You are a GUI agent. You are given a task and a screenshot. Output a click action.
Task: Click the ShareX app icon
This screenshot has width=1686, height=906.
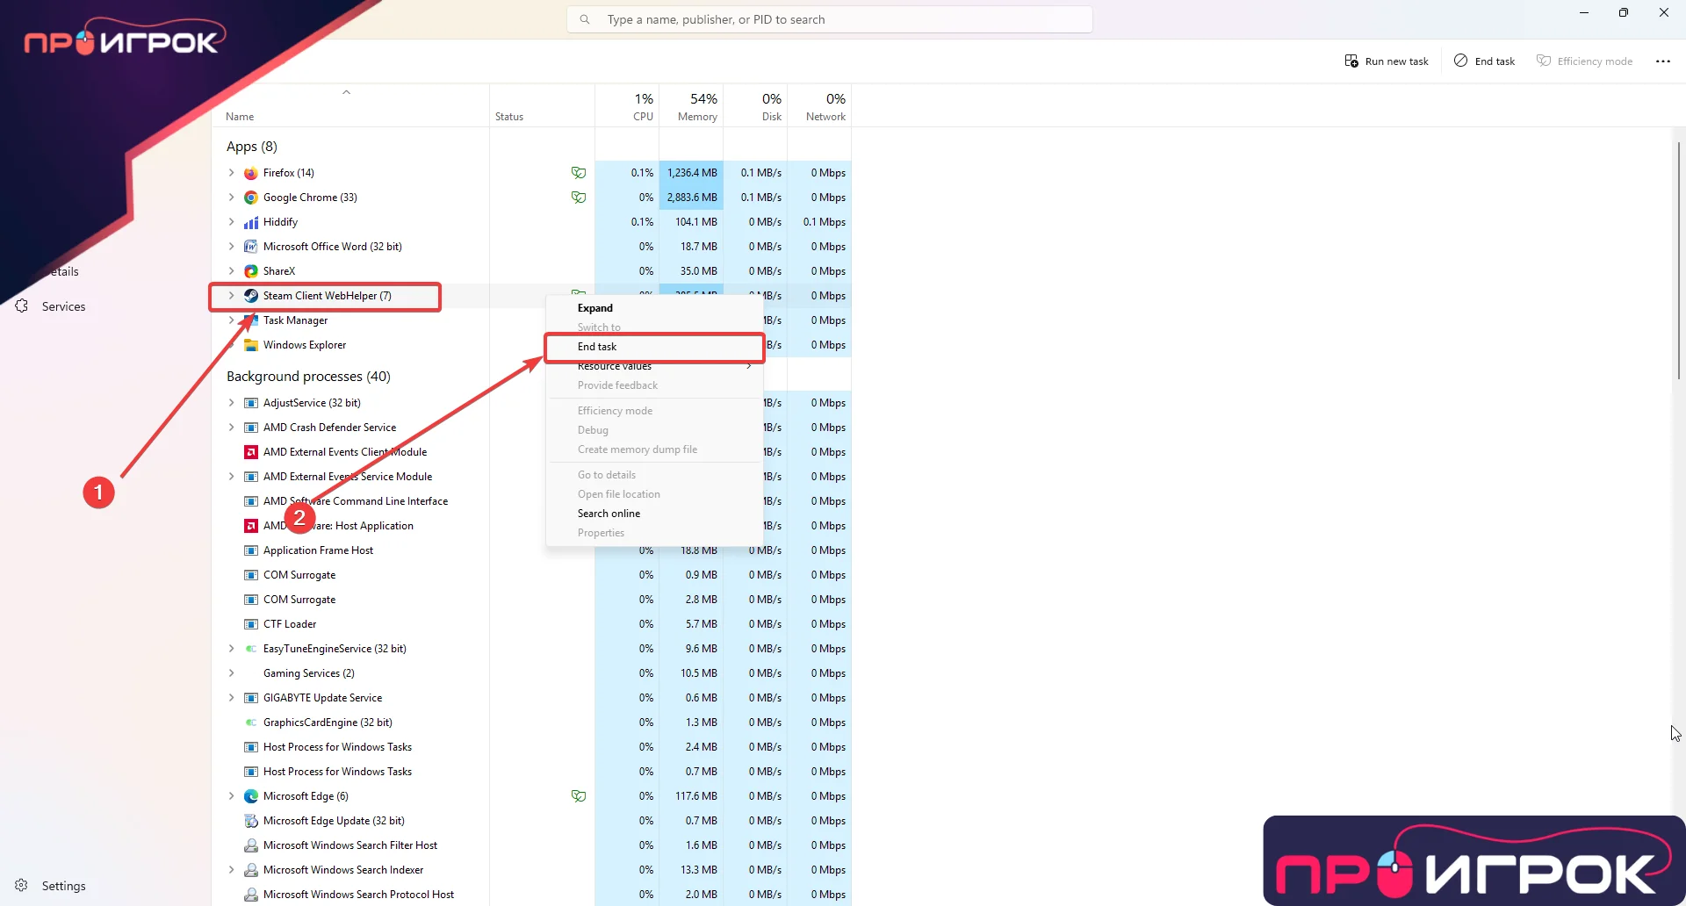(250, 270)
